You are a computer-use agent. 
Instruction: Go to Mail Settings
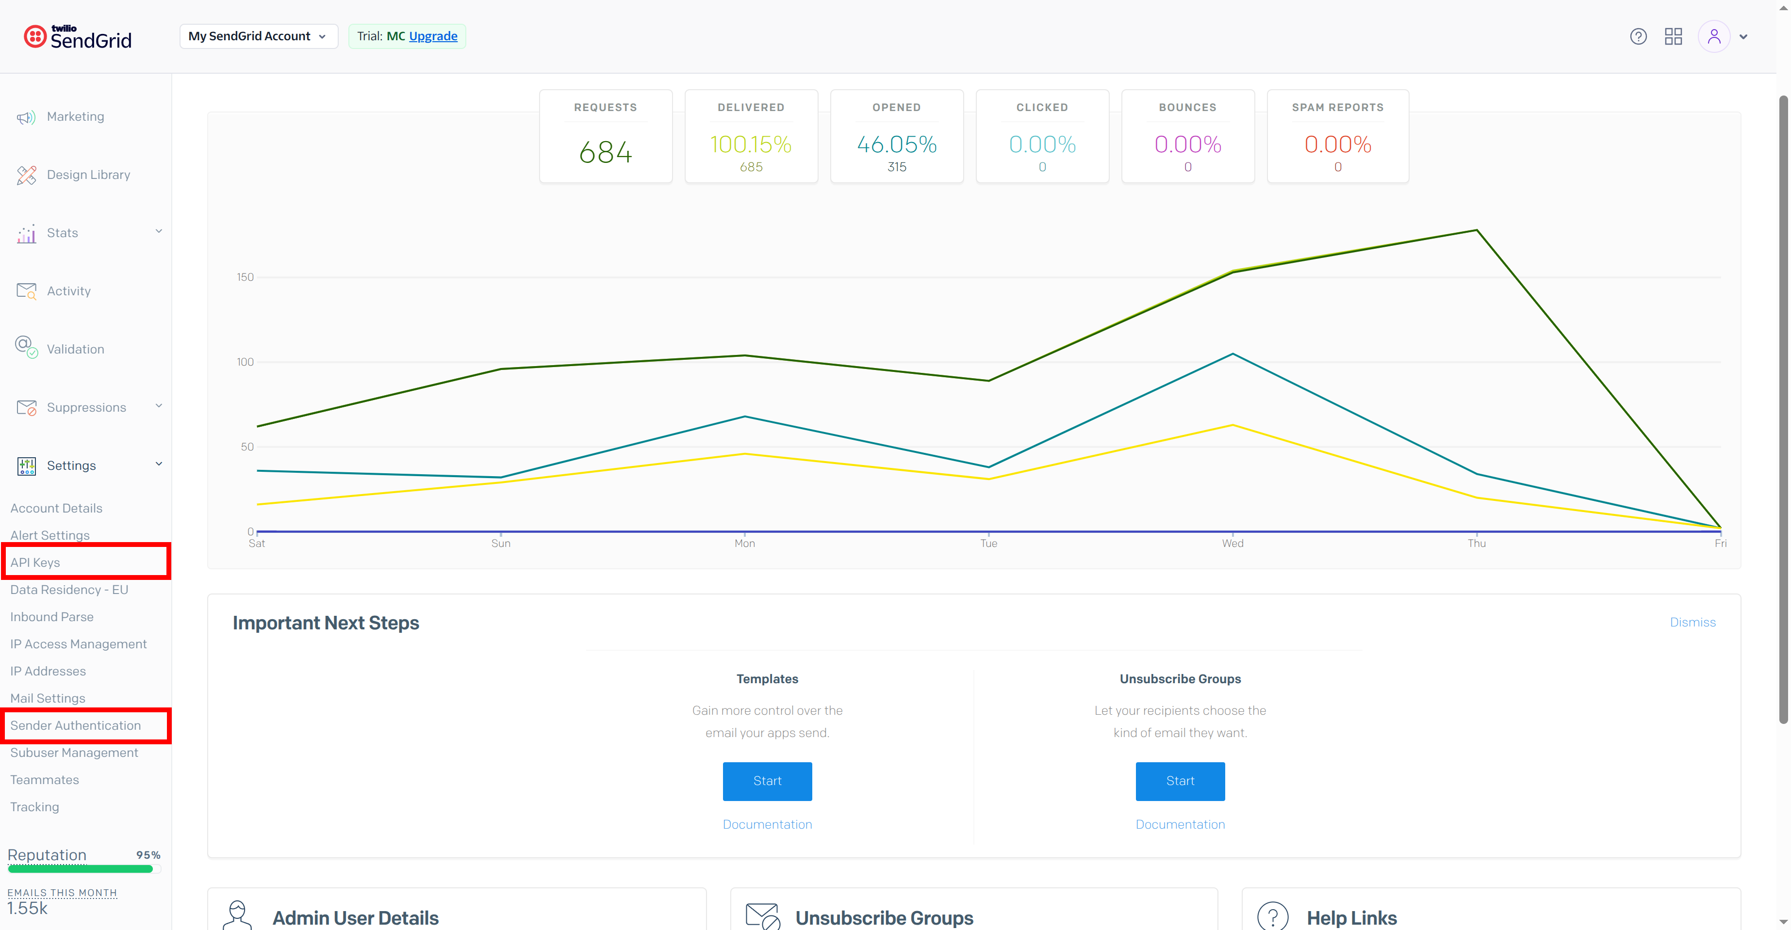click(x=47, y=698)
